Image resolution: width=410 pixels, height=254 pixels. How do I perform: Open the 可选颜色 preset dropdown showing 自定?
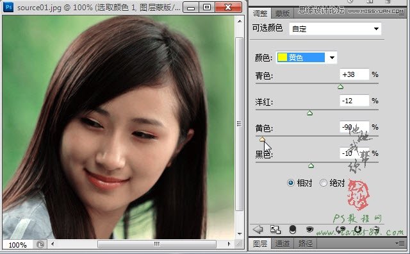point(335,29)
